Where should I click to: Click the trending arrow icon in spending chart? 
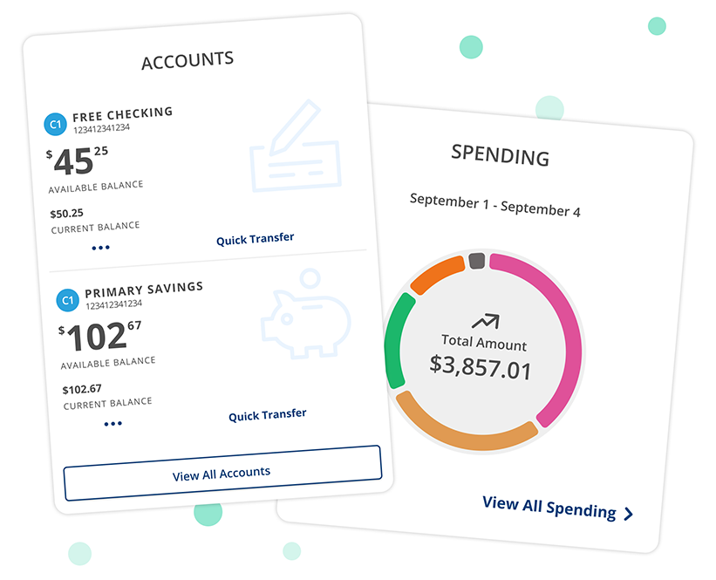tap(485, 322)
